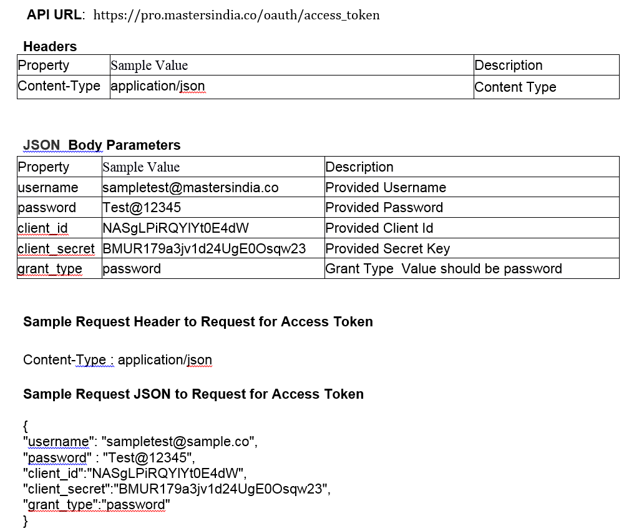This screenshot has height=531, width=634.
Task: Select the grant_type password line in JSON
Action: [97, 504]
